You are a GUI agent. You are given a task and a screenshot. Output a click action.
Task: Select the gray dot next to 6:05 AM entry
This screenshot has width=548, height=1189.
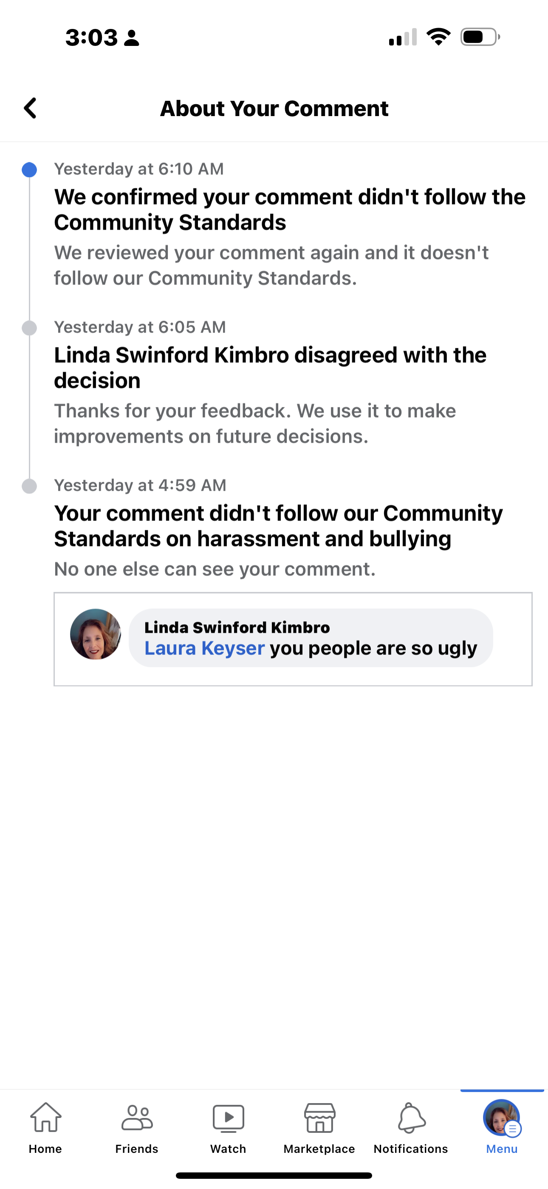click(x=29, y=329)
